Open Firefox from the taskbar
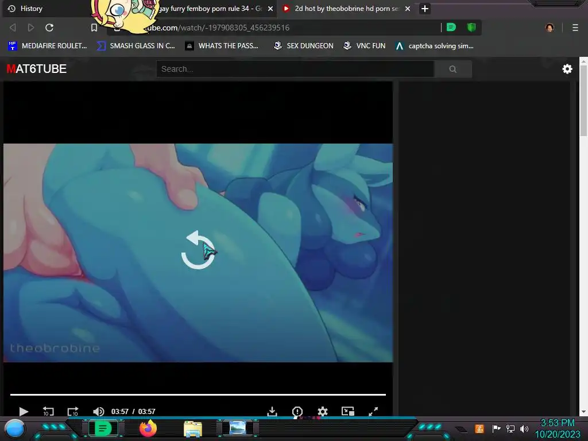Viewport: 588px width, 441px height. coord(148,428)
